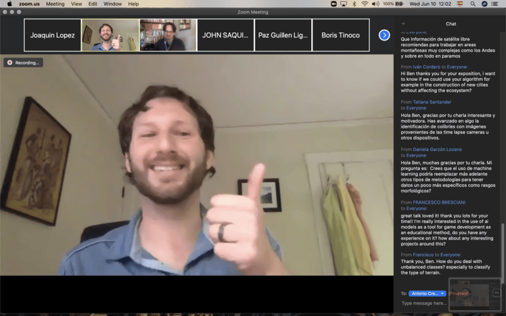Image resolution: width=506 pixels, height=316 pixels.
Task: Open chat more options ellipsis button
Action: [x=497, y=293]
